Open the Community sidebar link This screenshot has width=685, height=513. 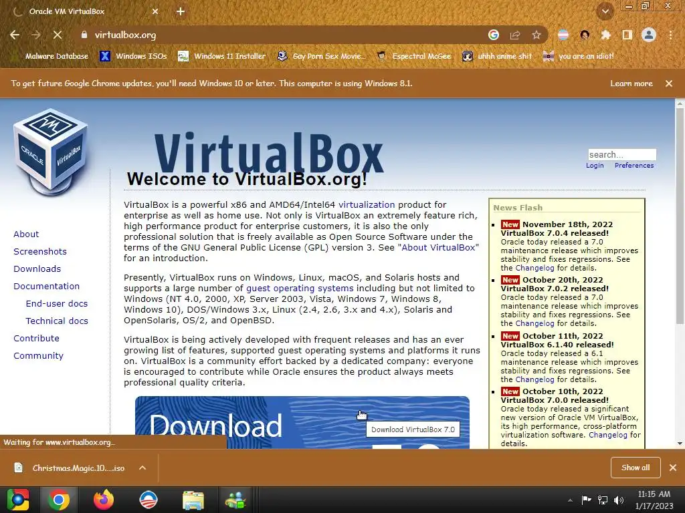(x=38, y=356)
